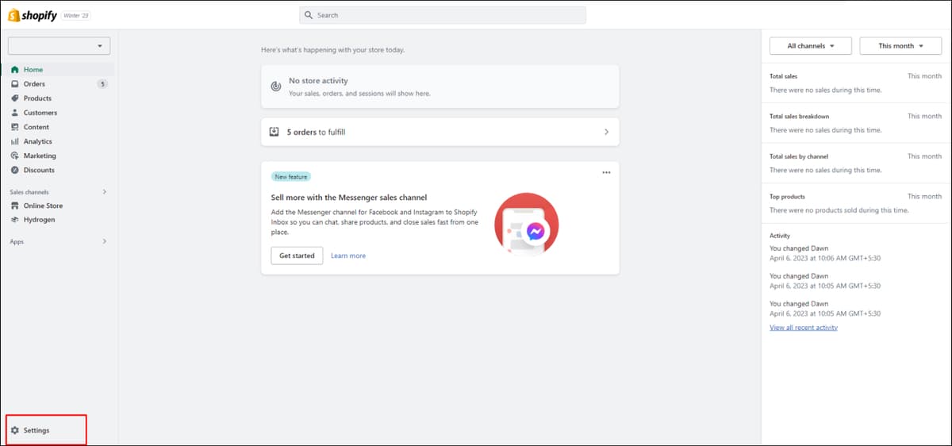Click the Shopify logo
Screen dimensions: 952x446
coord(32,15)
